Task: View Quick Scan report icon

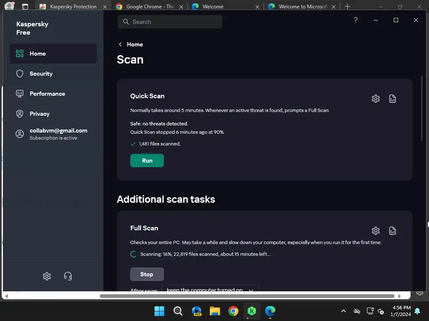Action: pos(392,99)
